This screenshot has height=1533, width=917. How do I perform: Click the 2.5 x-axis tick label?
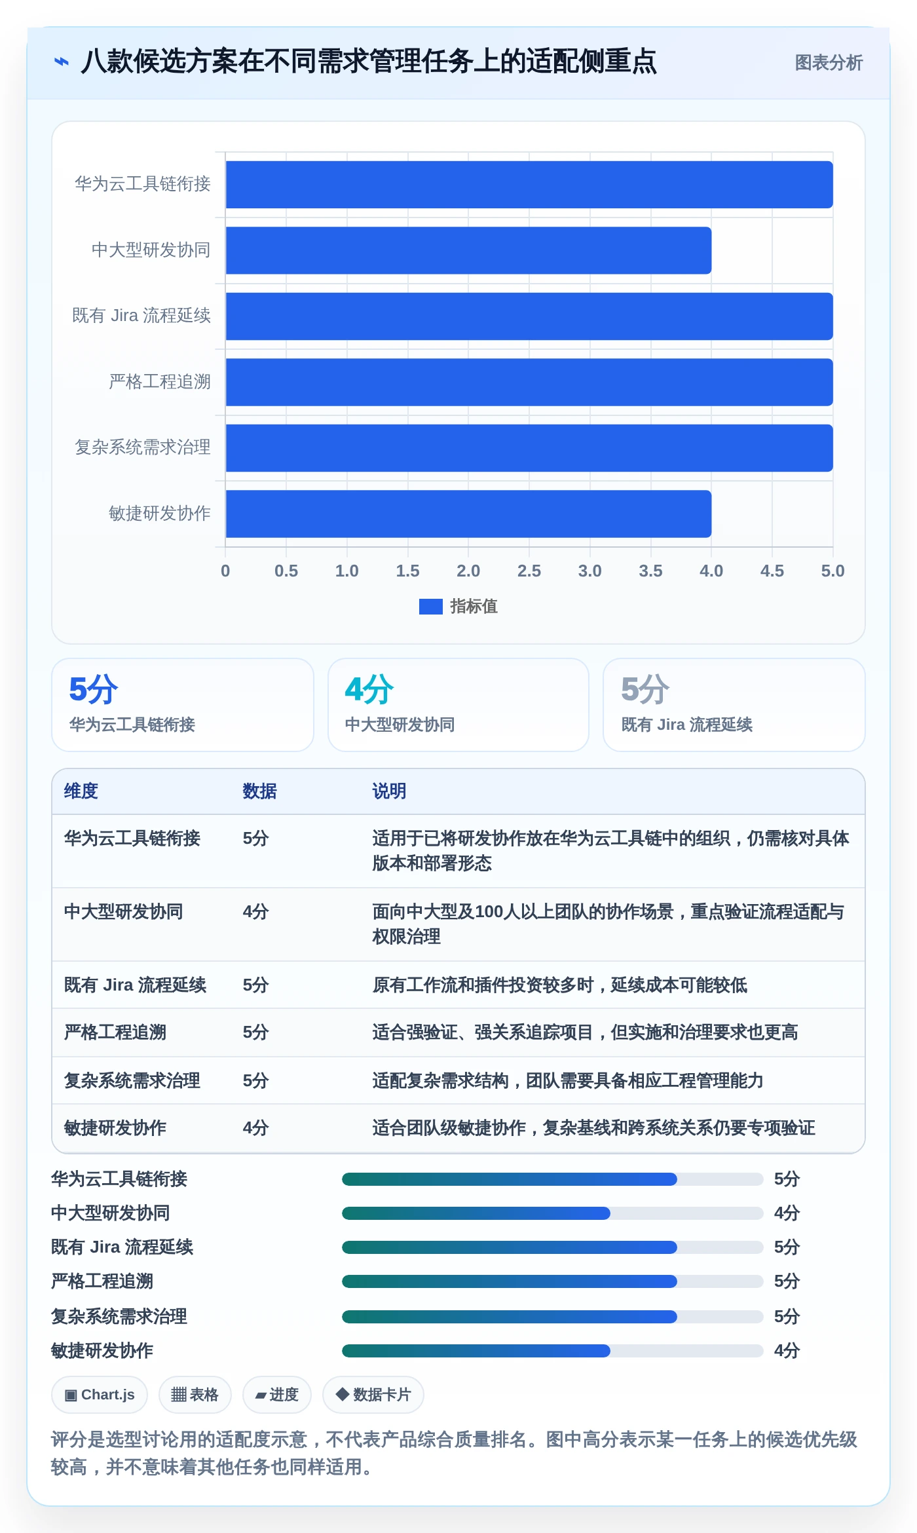pyautogui.click(x=529, y=571)
